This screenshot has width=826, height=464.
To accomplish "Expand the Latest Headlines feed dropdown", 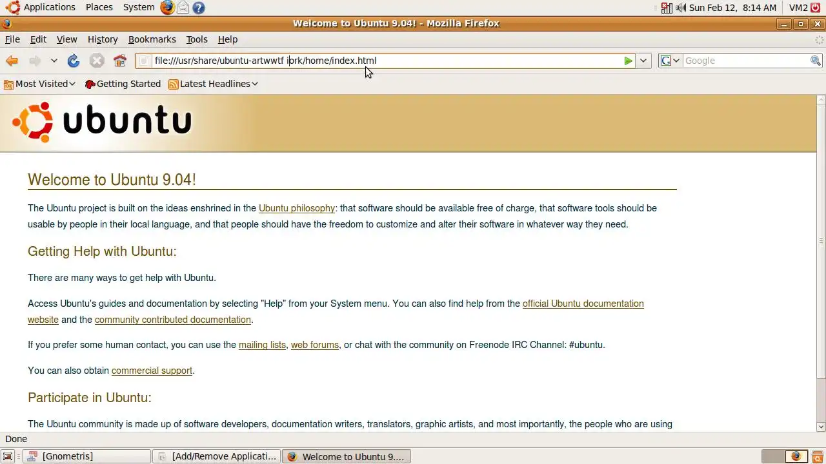I will point(213,84).
